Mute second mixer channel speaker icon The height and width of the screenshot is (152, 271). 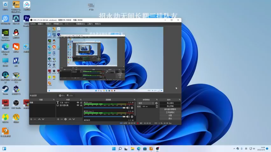point(128,117)
